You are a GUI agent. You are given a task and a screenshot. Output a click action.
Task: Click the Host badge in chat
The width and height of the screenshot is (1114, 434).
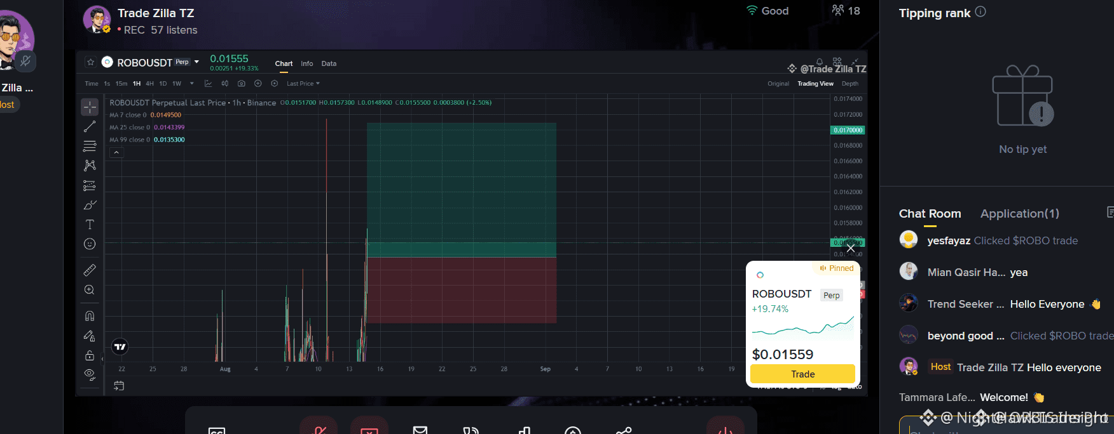point(940,367)
